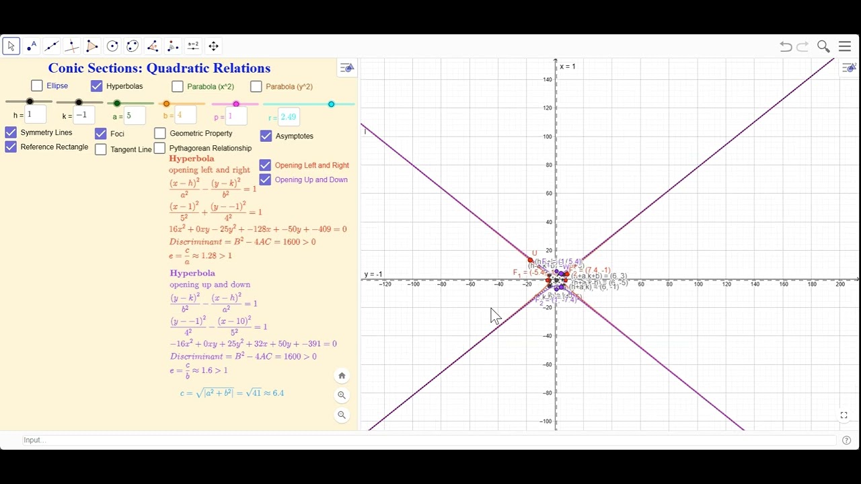861x484 pixels.
Task: Open the main hamburger menu
Action: (x=845, y=46)
